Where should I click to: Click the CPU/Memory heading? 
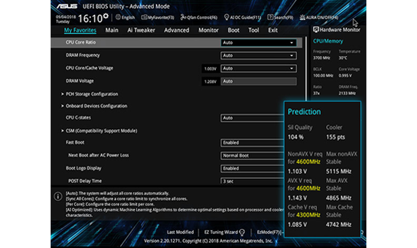(328, 41)
